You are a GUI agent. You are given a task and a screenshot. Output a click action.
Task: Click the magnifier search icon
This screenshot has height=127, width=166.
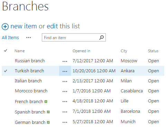coord(101,37)
